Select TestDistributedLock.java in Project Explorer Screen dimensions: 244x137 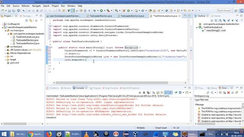(27, 37)
